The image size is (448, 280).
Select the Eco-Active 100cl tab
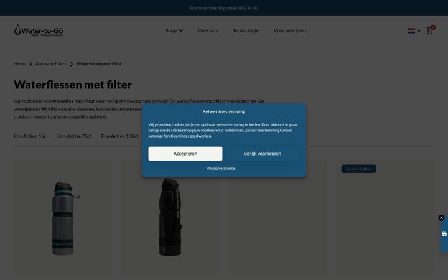[119, 136]
